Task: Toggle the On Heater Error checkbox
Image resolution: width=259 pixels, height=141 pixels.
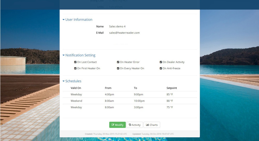Action: tap(118, 62)
